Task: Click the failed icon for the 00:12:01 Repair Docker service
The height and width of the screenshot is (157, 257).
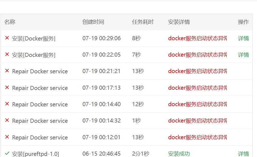Action: pyautogui.click(x=7, y=137)
